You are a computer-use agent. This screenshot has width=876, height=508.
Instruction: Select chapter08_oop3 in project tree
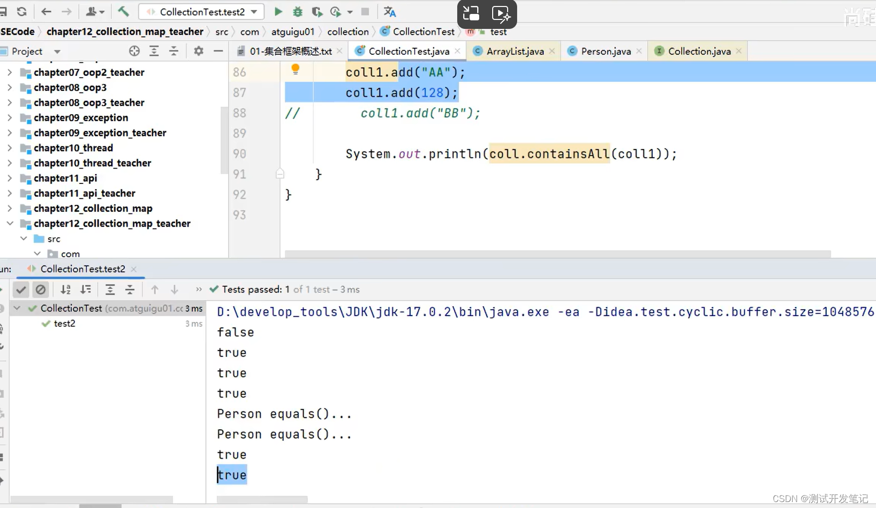(70, 87)
